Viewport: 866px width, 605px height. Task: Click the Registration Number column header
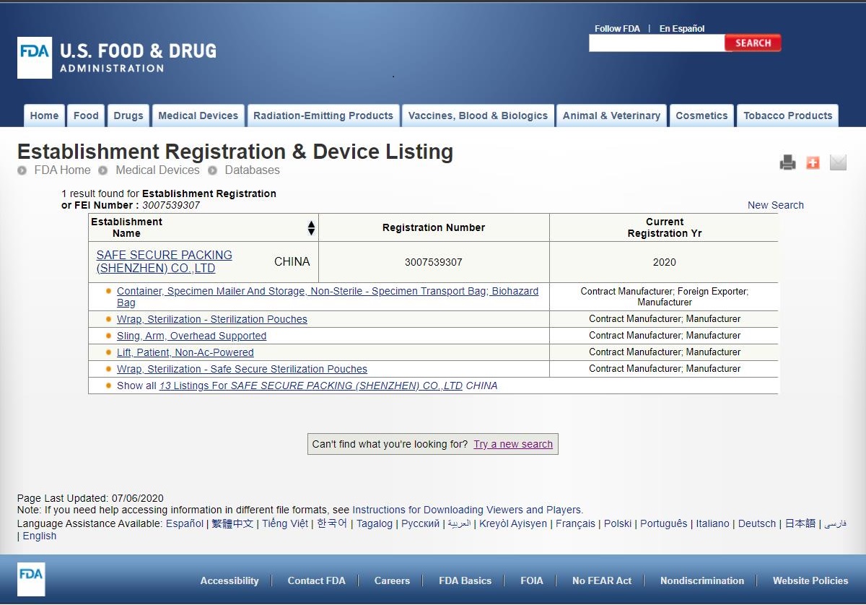click(434, 227)
